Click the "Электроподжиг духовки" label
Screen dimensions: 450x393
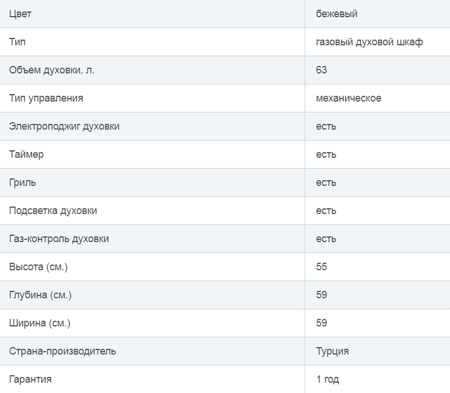pos(64,126)
